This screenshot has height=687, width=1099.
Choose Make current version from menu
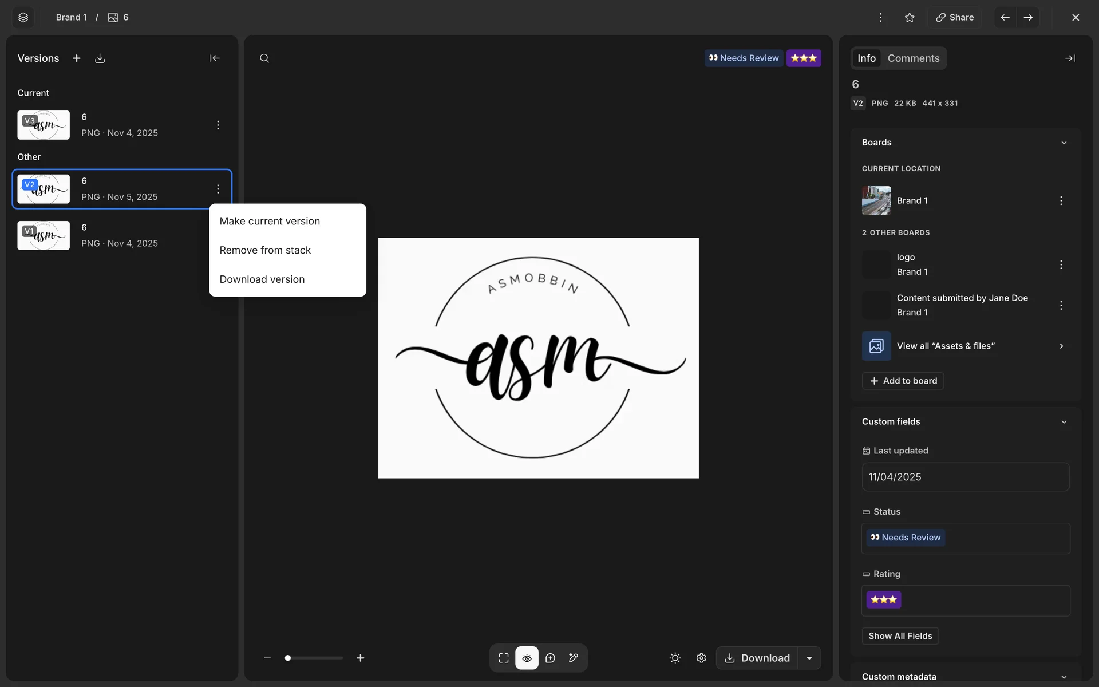click(270, 221)
